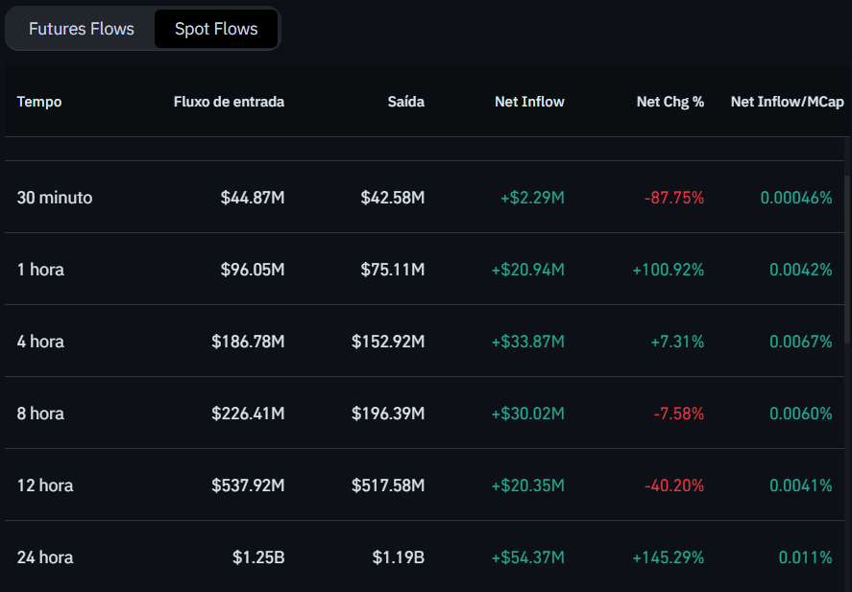Sort by the Fluxo de entrada column
852x592 pixels.
tap(229, 101)
